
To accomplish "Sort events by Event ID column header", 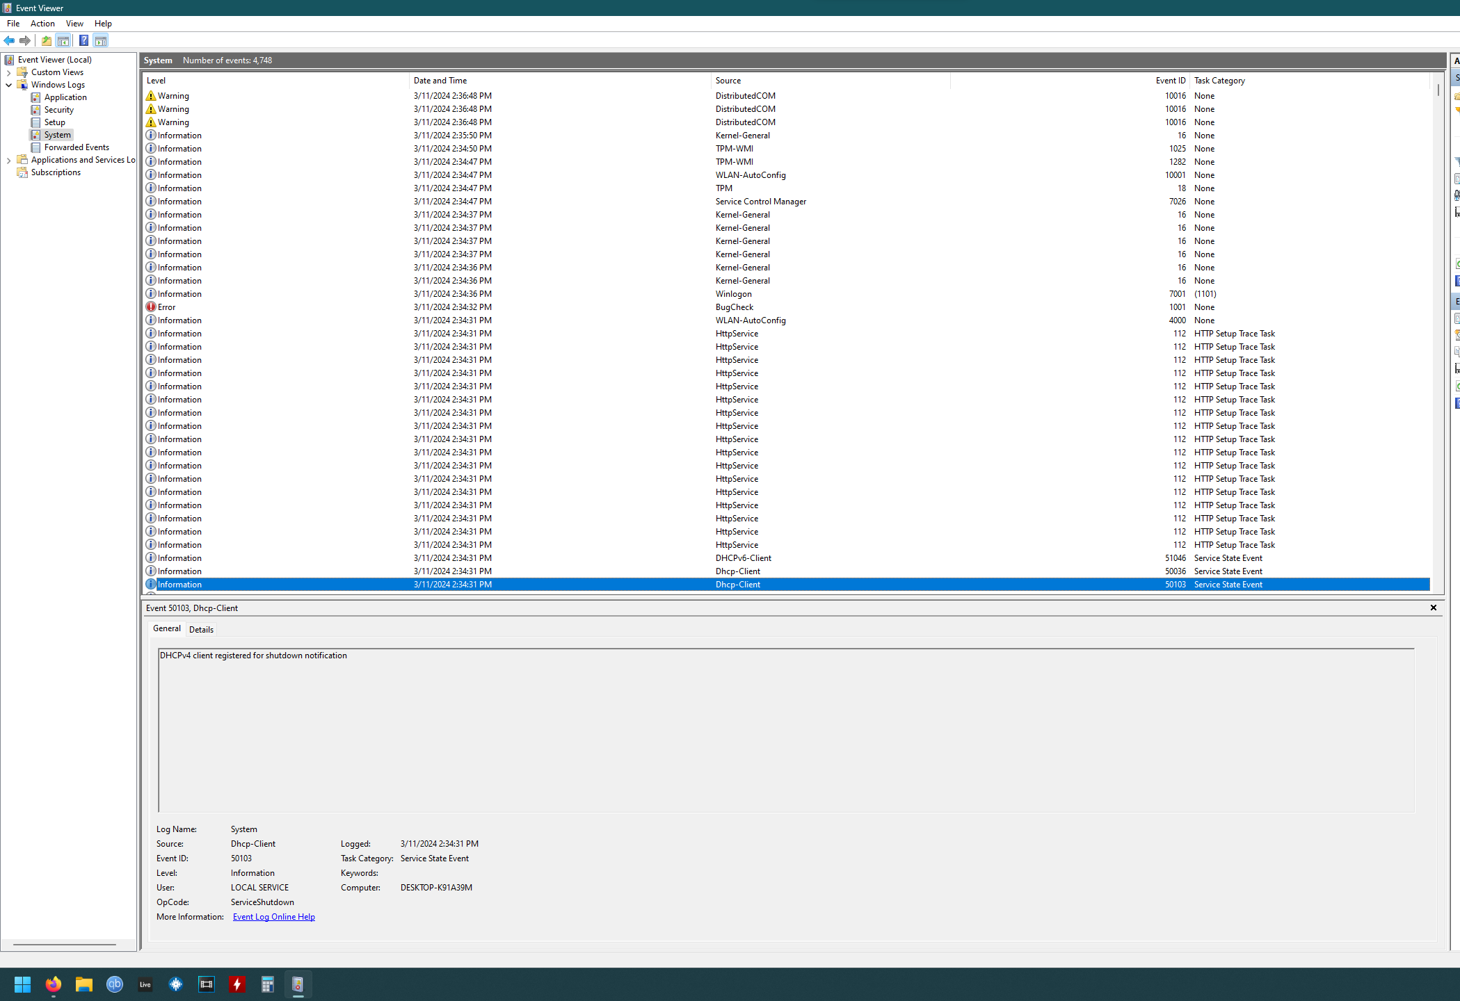I will click(x=1170, y=81).
